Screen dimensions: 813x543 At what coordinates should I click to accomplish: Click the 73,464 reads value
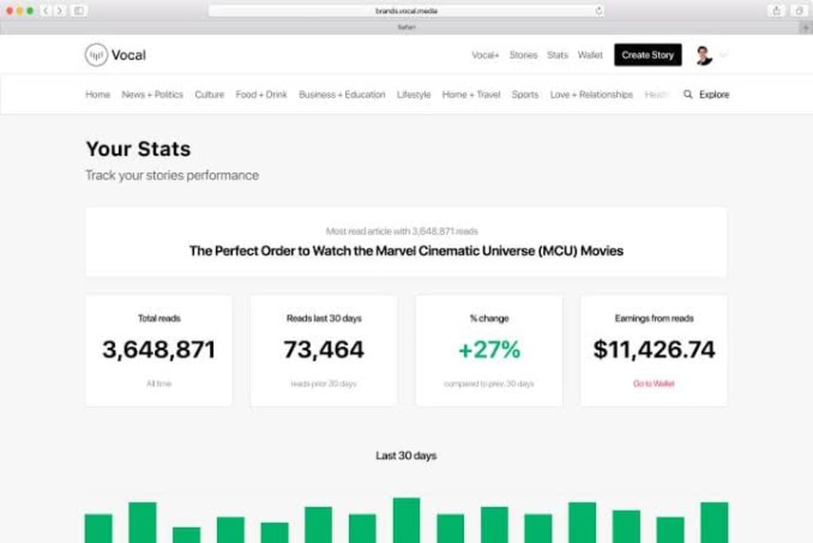coord(324,349)
